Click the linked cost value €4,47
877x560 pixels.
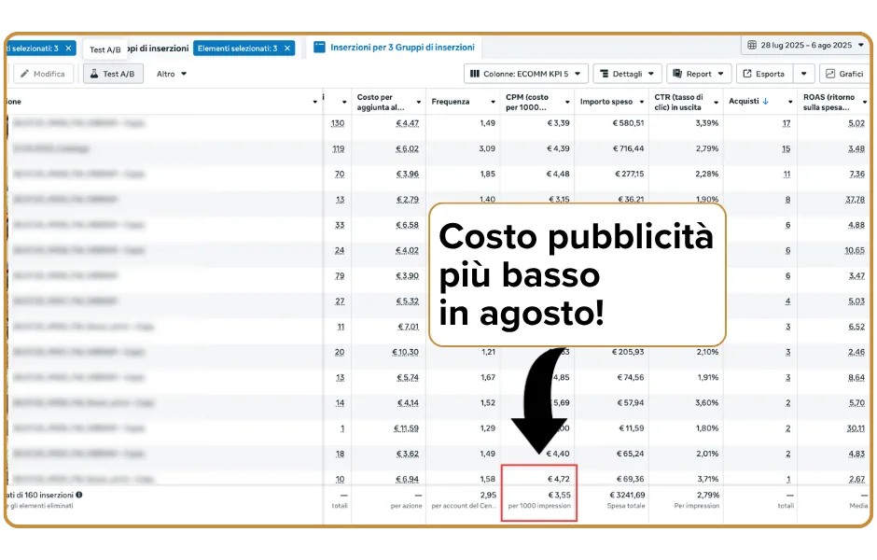point(407,123)
